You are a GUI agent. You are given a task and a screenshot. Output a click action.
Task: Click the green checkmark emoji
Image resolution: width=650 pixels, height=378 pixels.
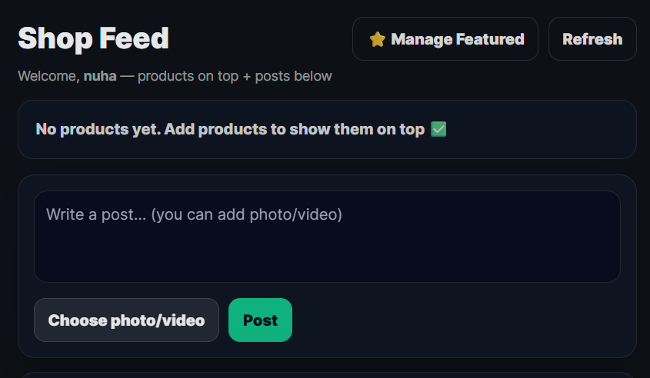click(438, 129)
